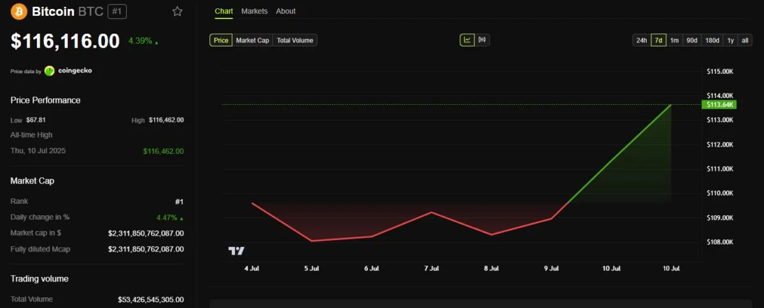Set chart range to 1y
Image resolution: width=764 pixels, height=308 pixels.
click(731, 40)
